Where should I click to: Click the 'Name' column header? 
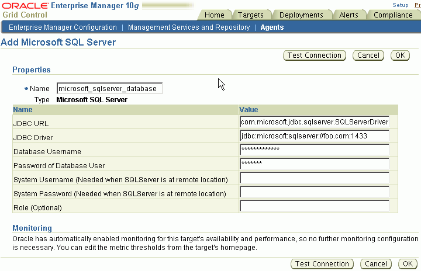point(23,110)
